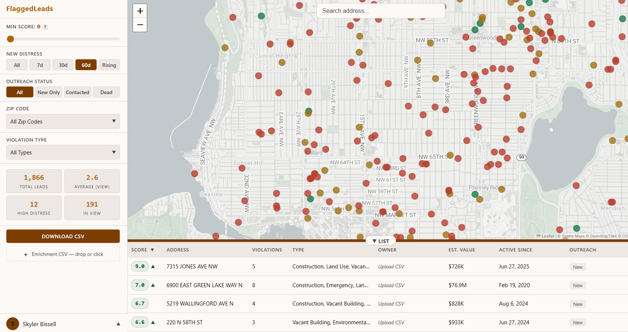This screenshot has width=628, height=332.
Task: Click the 6.7 score badge
Action: (140, 303)
